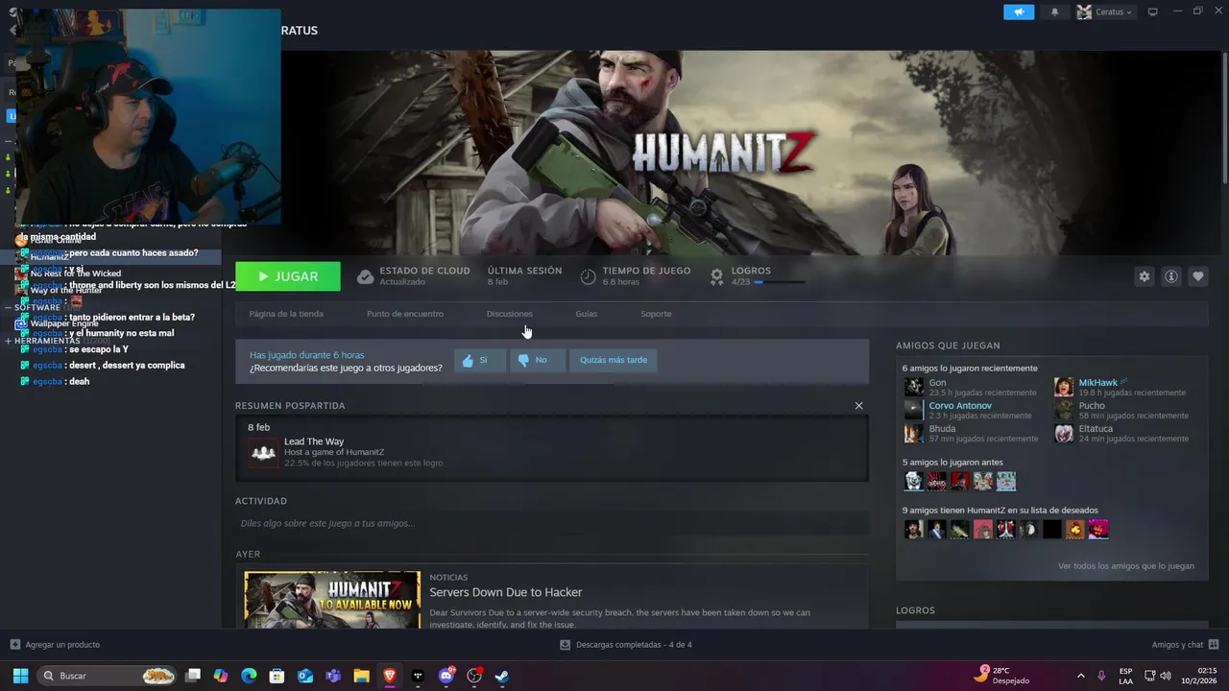Click the Logros achievements cog icon
Viewport: 1229px width, 691px height.
[x=716, y=276]
